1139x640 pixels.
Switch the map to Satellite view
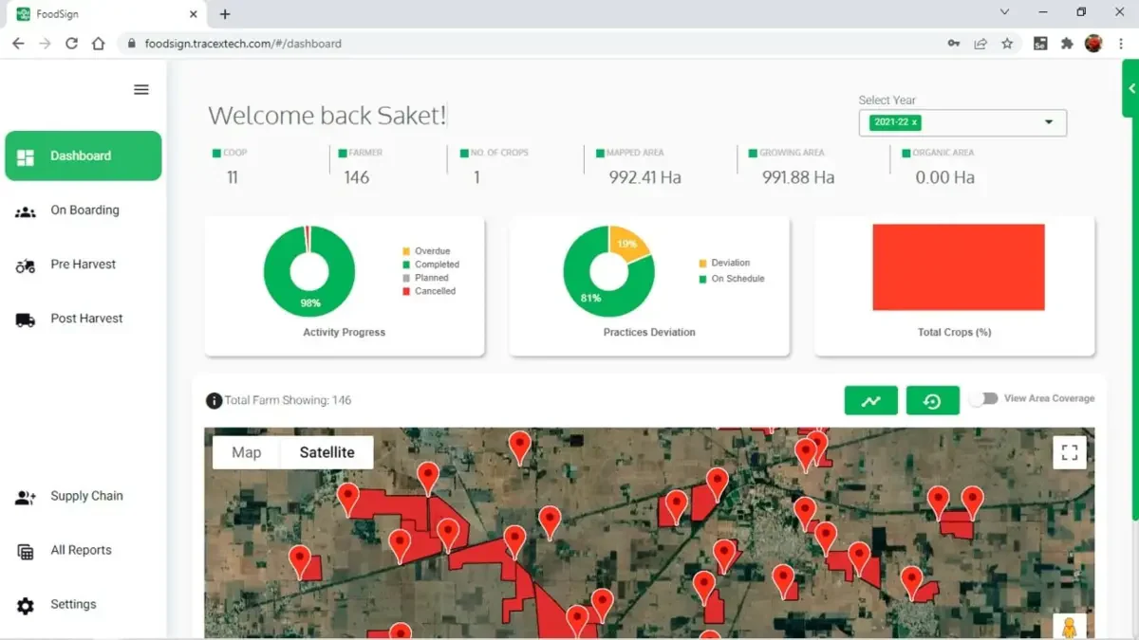click(x=327, y=452)
